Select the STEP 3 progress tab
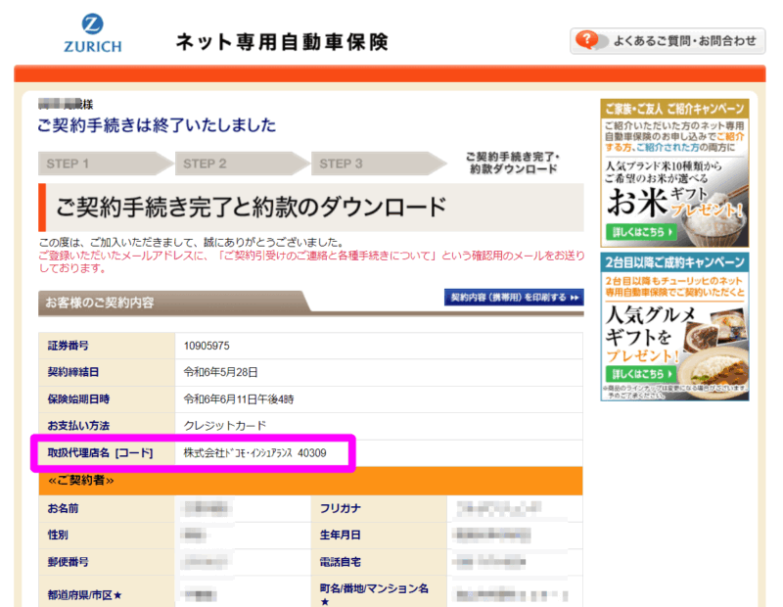Screen dimensions: 783x607 (370, 163)
